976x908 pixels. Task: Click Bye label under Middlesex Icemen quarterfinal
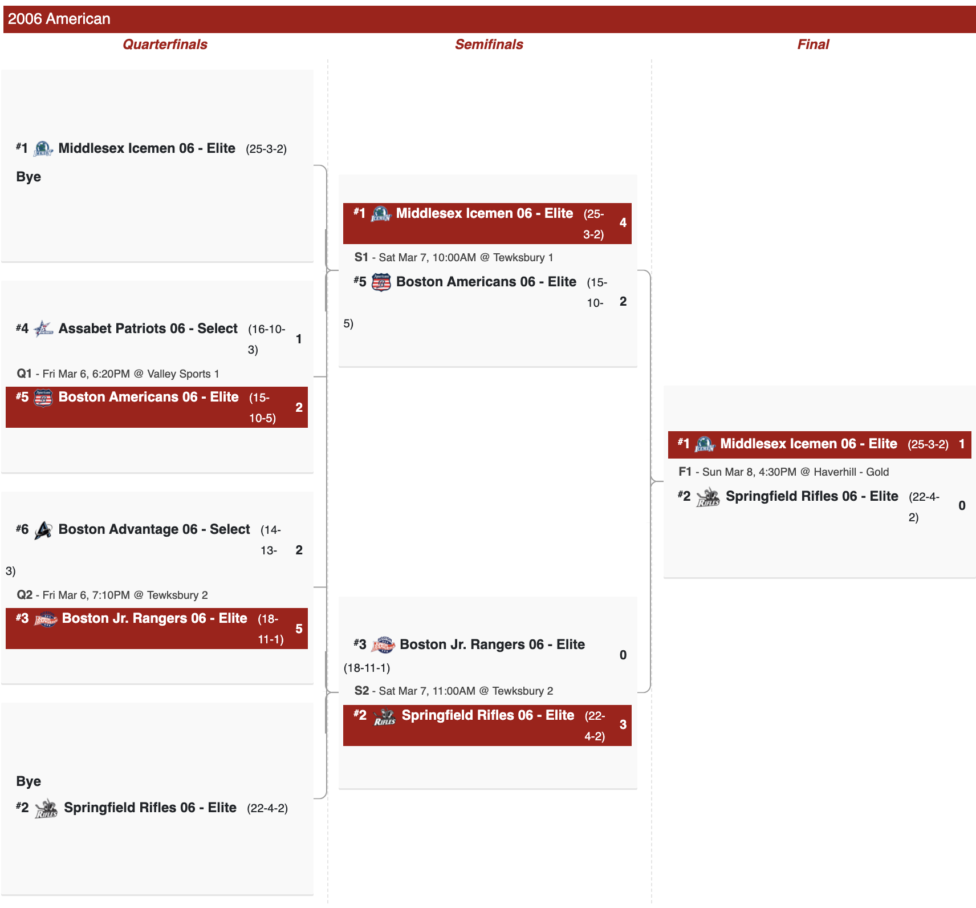click(29, 177)
